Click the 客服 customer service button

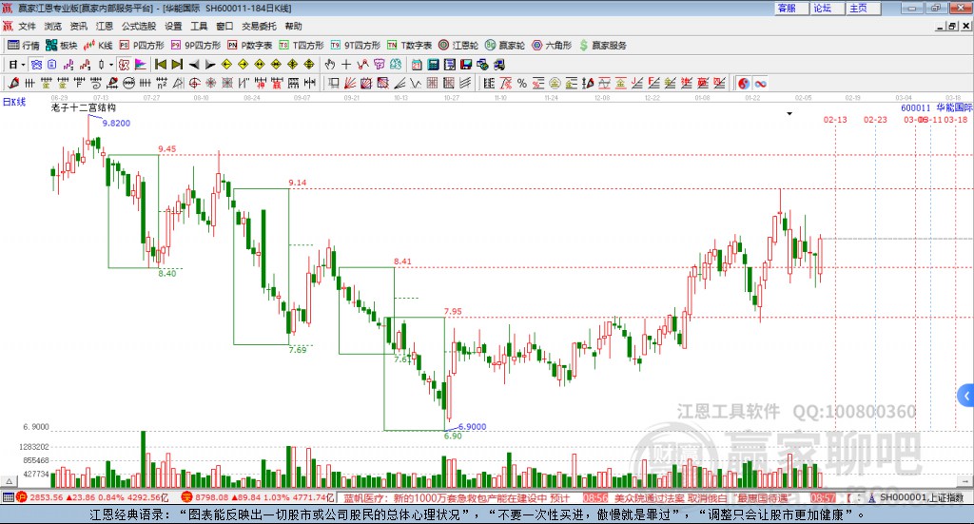pos(791,8)
